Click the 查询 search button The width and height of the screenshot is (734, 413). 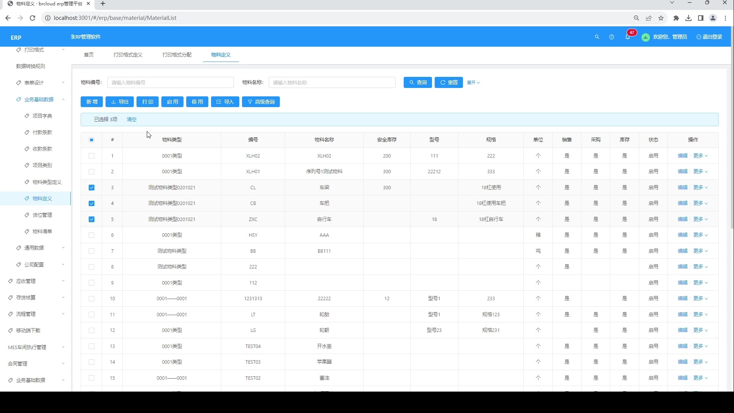418,83
